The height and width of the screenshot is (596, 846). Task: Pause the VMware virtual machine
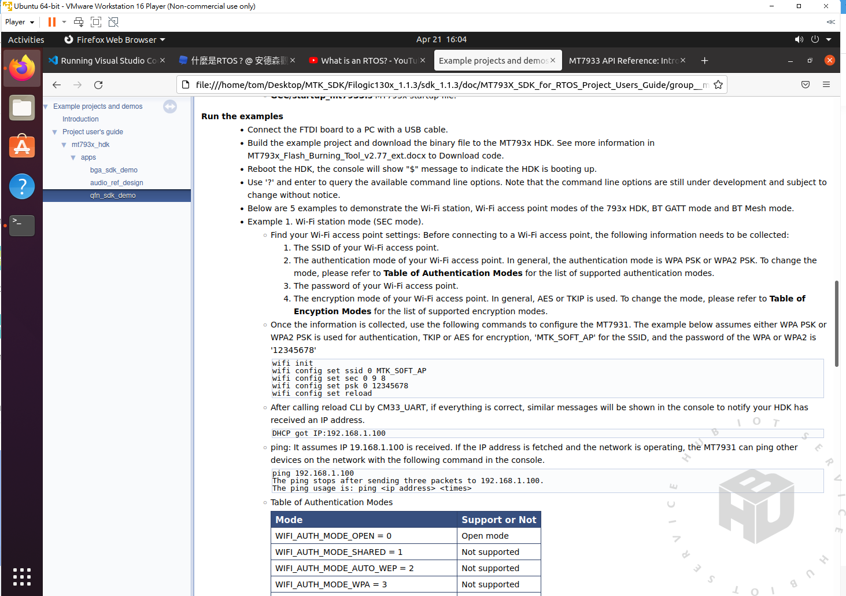click(x=51, y=22)
